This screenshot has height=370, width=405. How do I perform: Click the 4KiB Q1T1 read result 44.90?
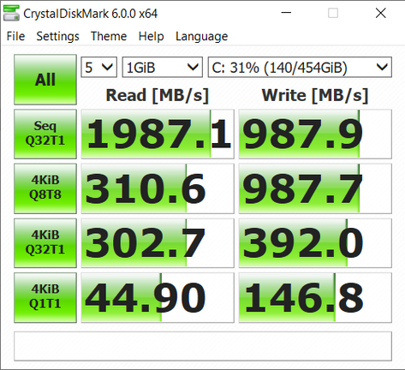(x=158, y=297)
